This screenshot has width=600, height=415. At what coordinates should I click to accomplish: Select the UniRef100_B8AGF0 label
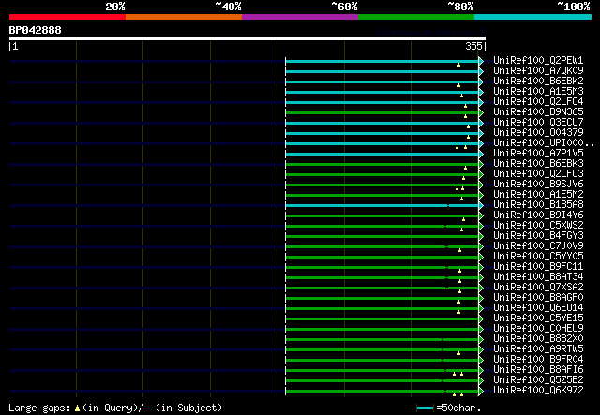click(538, 298)
